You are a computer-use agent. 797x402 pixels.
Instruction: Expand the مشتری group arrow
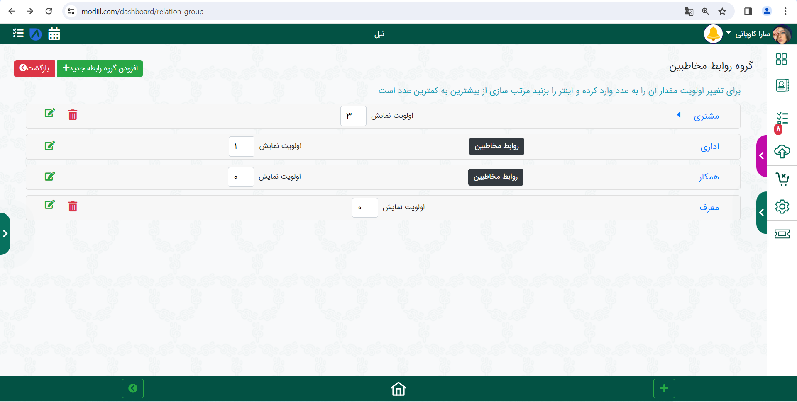click(x=679, y=115)
